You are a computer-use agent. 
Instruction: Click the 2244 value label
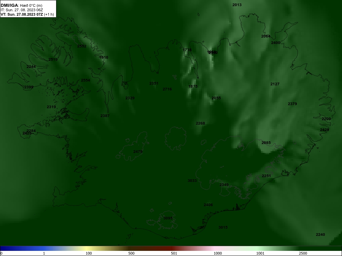[31, 67]
